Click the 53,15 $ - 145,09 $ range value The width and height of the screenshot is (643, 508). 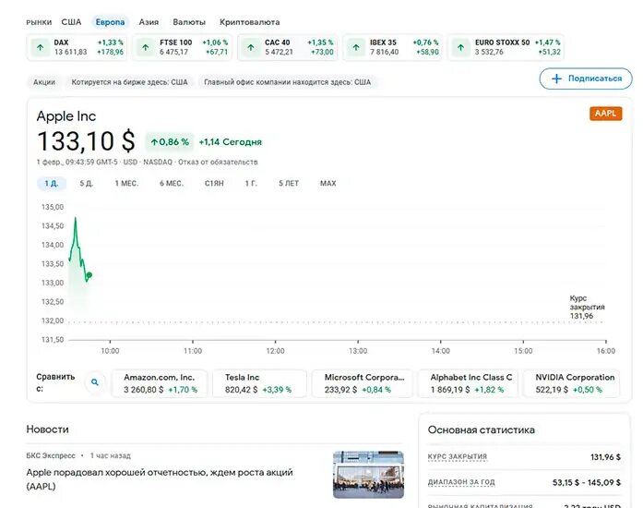click(587, 482)
